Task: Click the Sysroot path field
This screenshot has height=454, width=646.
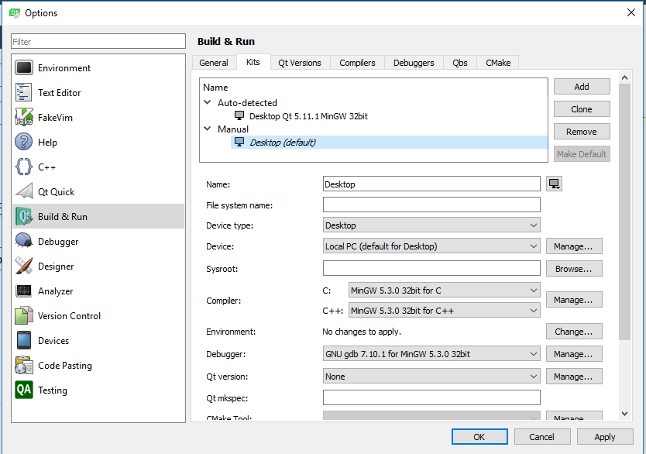Action: click(431, 268)
